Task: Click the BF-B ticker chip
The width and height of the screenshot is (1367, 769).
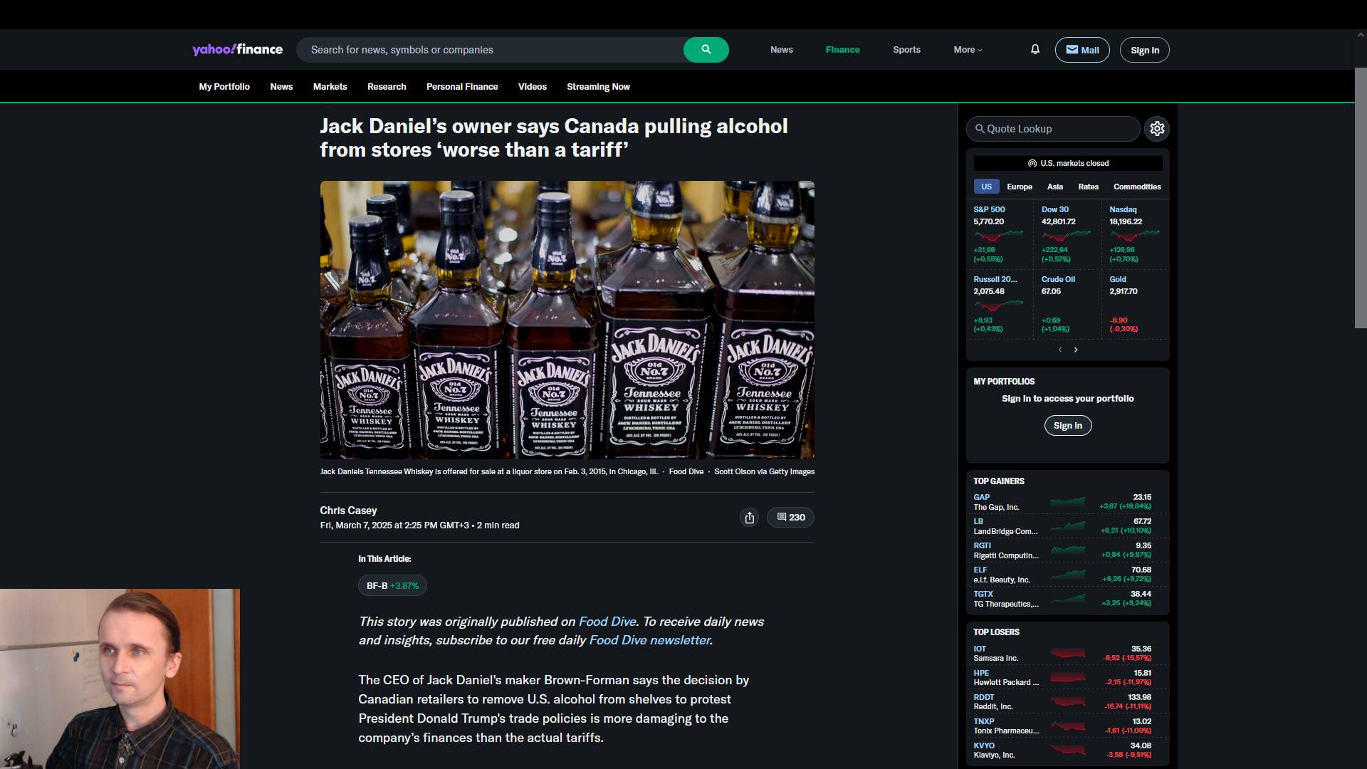Action: pyautogui.click(x=392, y=586)
